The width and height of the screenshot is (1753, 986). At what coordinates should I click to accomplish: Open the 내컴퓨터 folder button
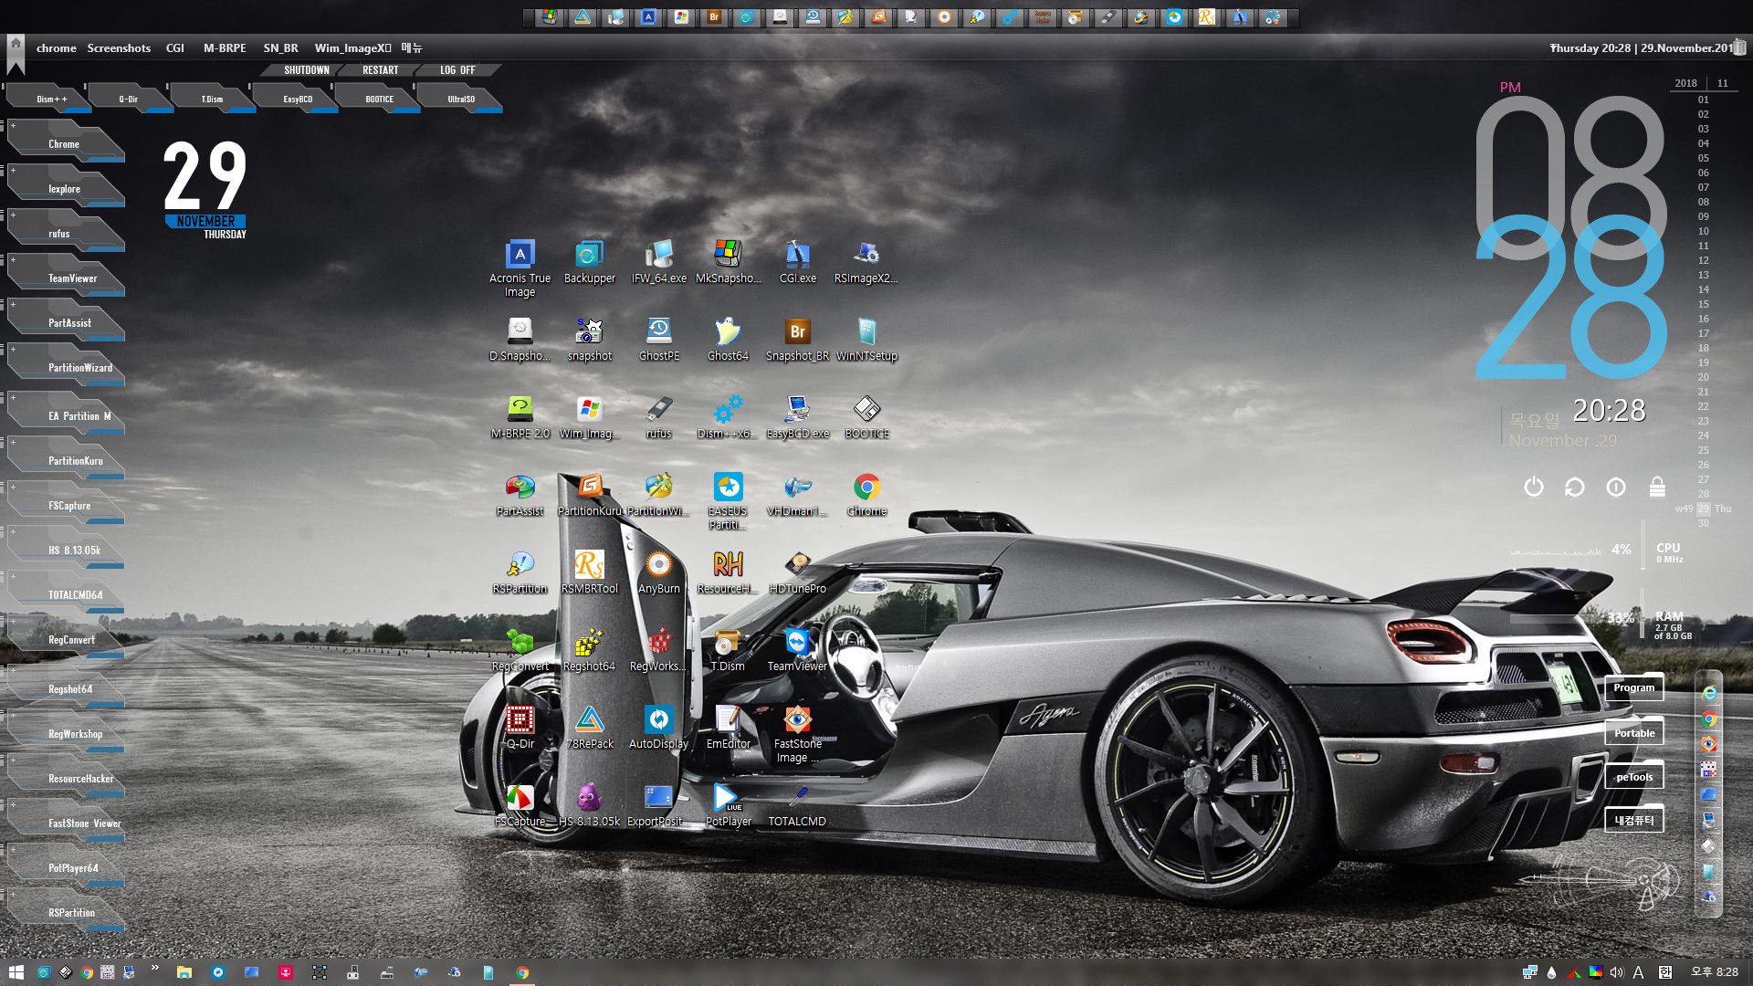coord(1633,820)
